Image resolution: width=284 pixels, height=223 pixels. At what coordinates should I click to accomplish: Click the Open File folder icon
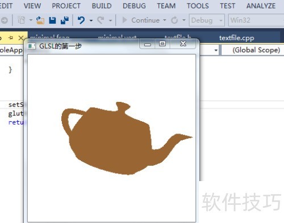(40, 20)
